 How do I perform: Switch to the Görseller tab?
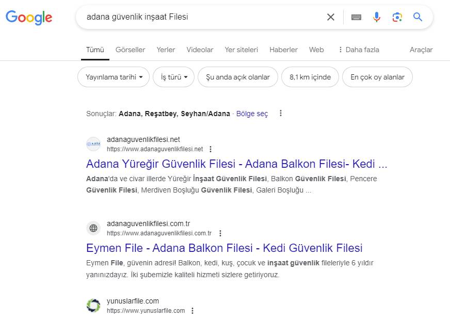(130, 50)
